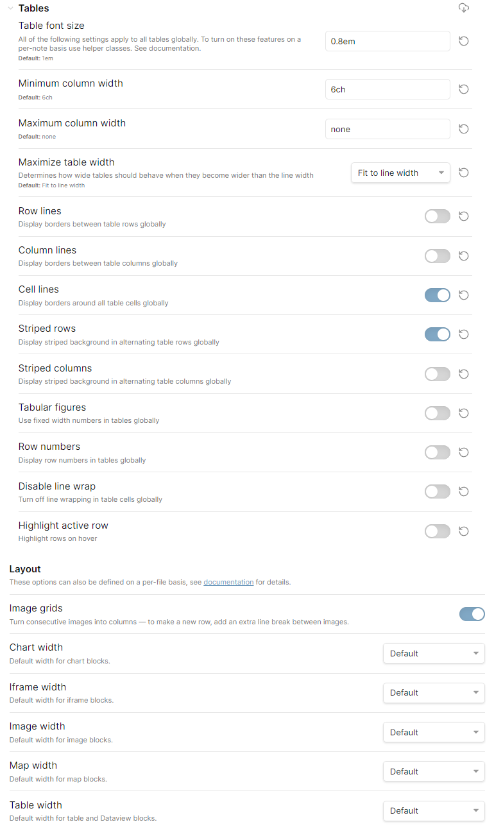Reset the Maximize table width option
The width and height of the screenshot is (503, 829).
[x=464, y=173]
